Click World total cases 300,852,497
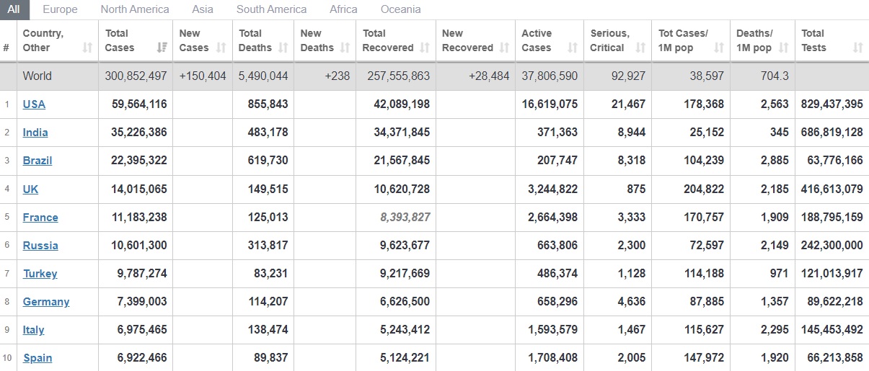Image resolution: width=869 pixels, height=371 pixels. click(x=136, y=76)
